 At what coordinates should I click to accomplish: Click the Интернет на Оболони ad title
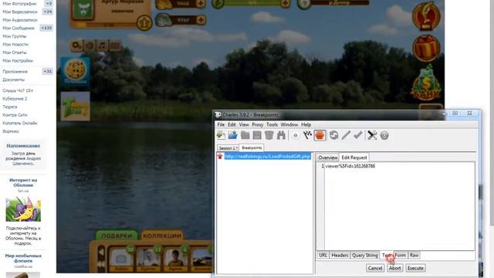tap(23, 182)
